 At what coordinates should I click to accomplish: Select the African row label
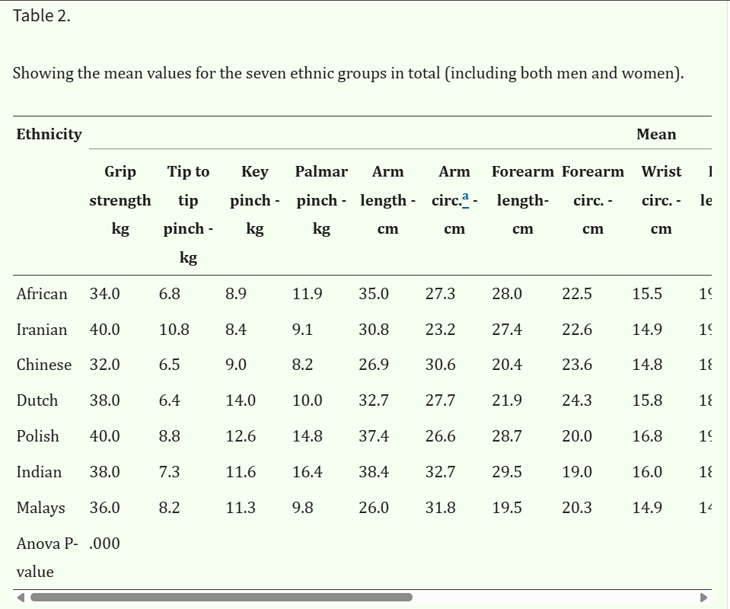click(x=42, y=294)
